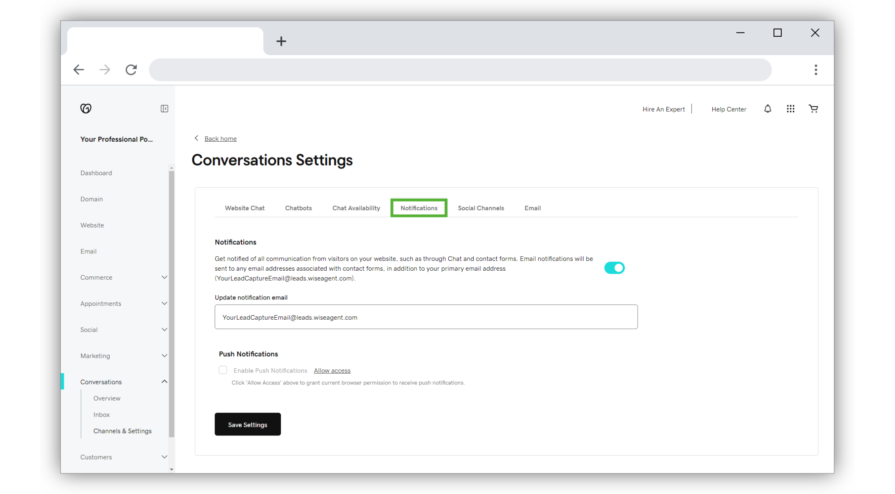The image size is (895, 494).
Task: Click the browser address bar
Action: pos(460,70)
